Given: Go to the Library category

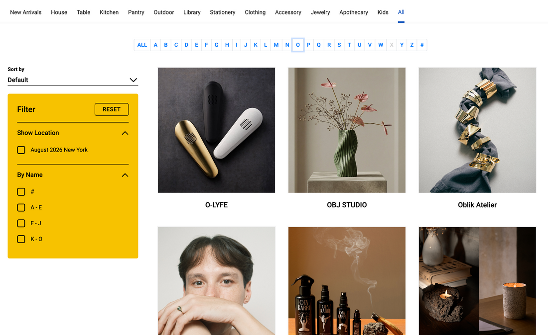Looking at the screenshot, I should (192, 12).
